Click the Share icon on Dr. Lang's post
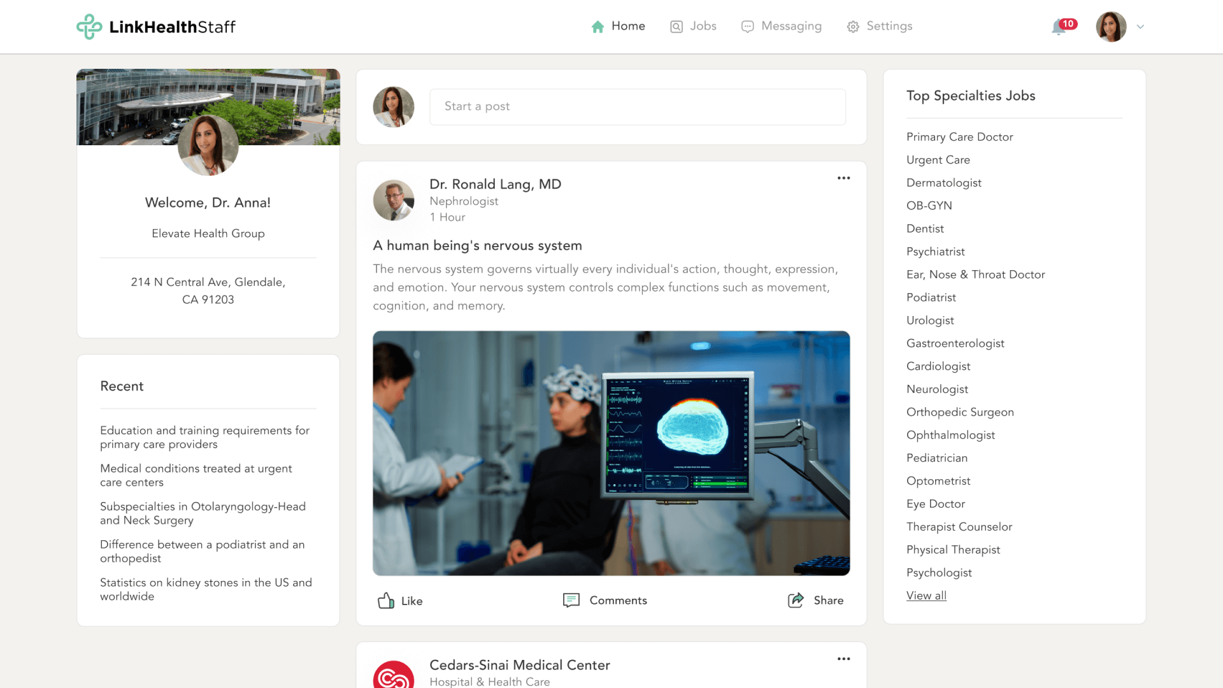 point(796,599)
